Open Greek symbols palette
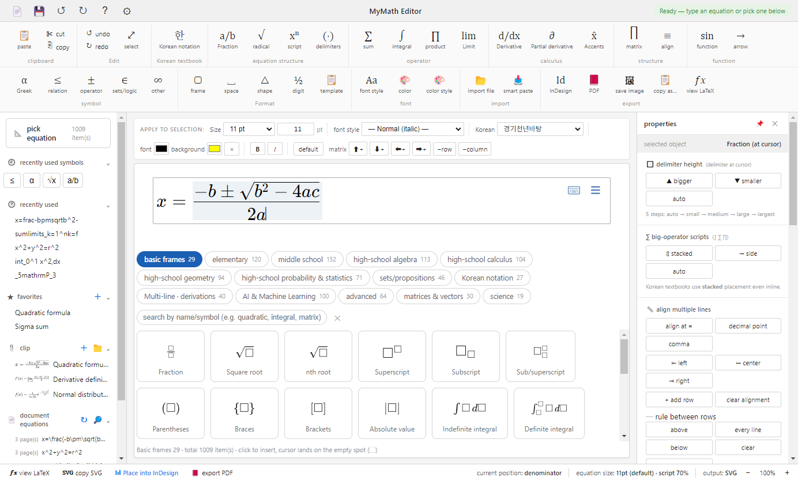Viewport: 798px width, 481px height. (x=24, y=84)
